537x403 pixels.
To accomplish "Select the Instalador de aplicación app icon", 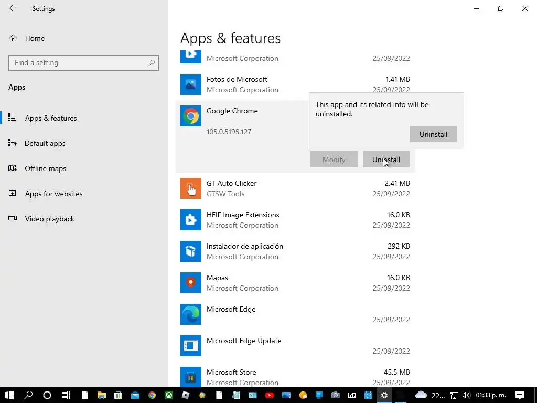I will coord(191,251).
